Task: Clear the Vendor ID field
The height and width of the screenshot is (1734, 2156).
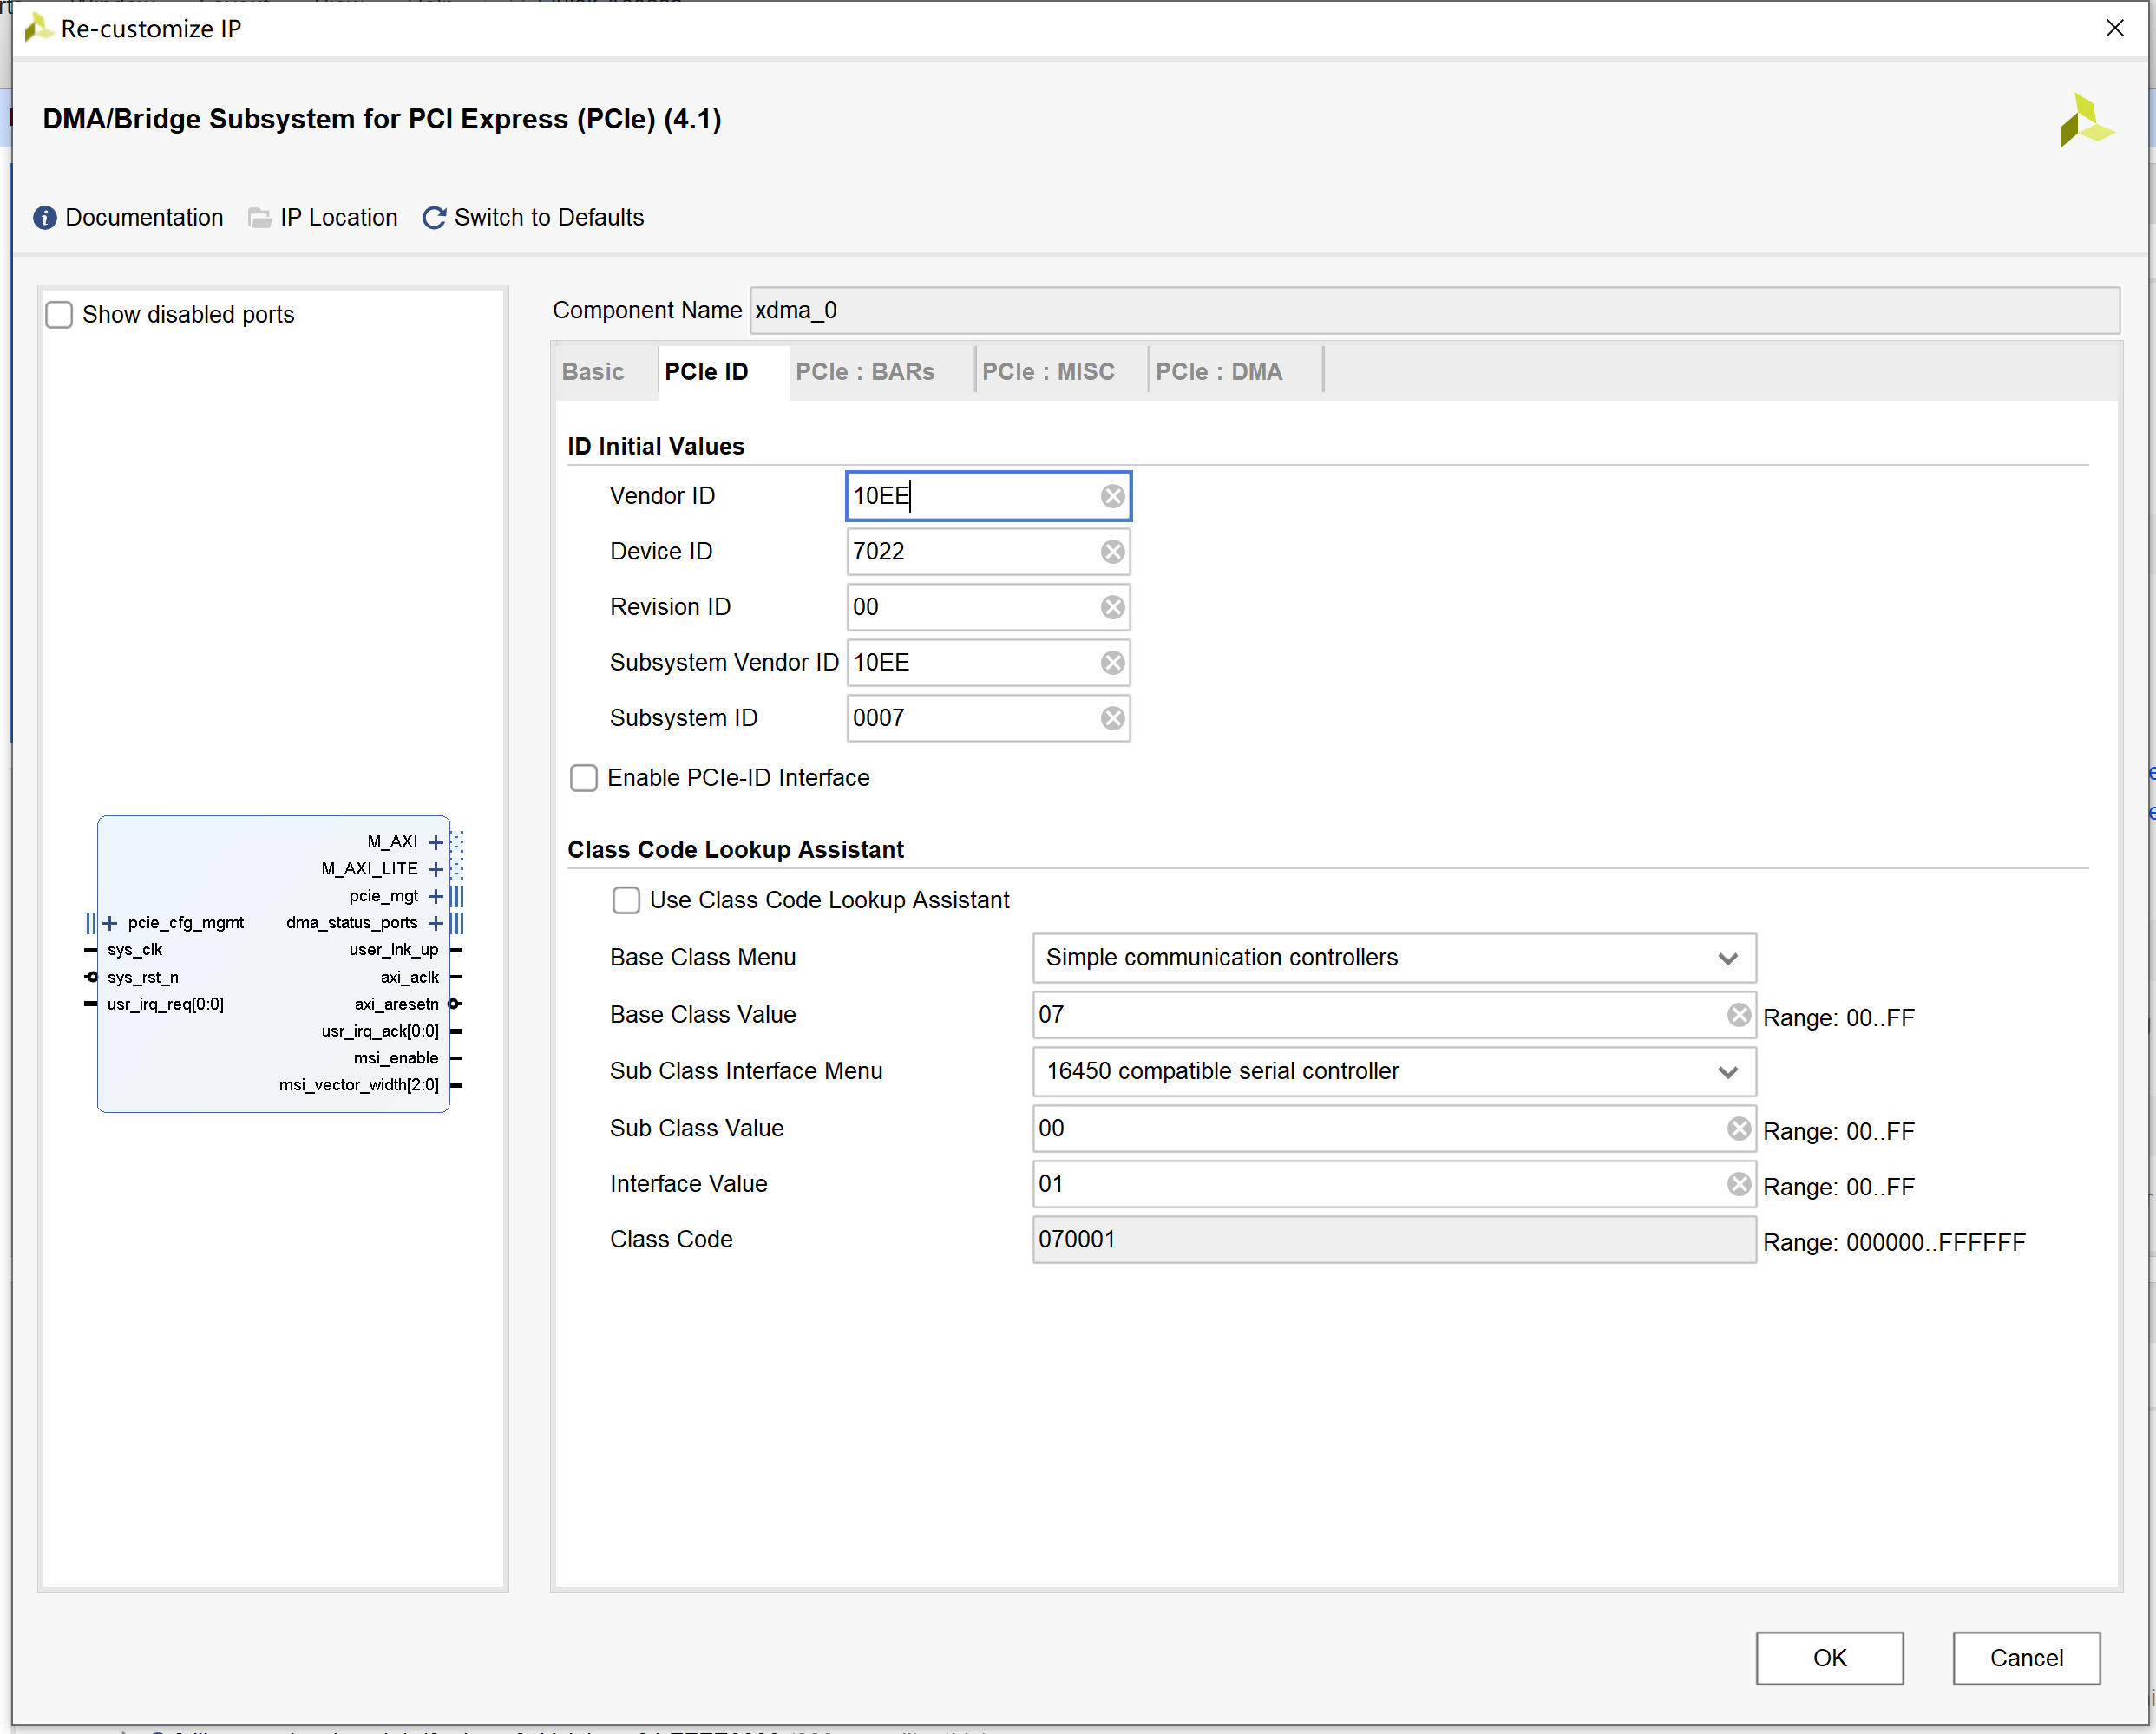Action: [1112, 496]
